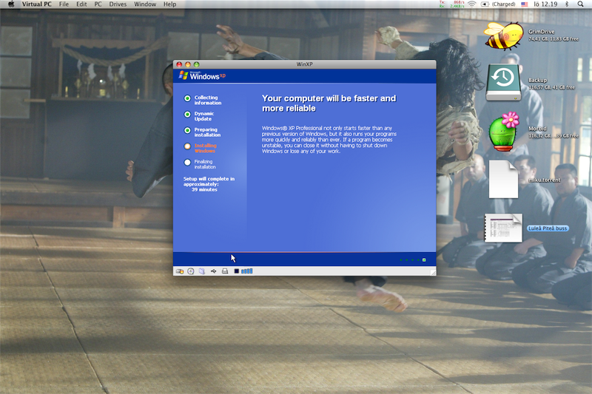Screen dimensions: 592x394
Task: Open the Edit menu
Action: pyautogui.click(x=81, y=4)
